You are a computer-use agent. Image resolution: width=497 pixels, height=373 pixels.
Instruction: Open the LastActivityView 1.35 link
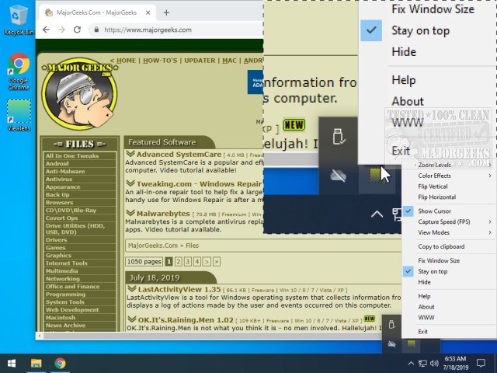click(x=179, y=289)
